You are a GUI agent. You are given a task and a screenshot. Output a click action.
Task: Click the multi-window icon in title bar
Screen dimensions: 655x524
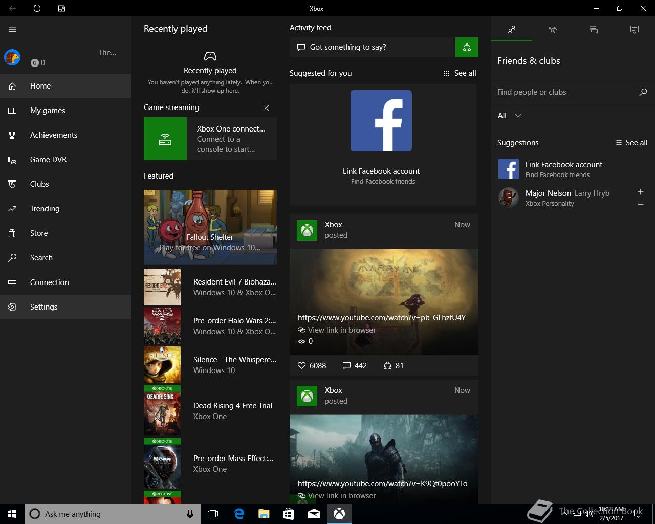tap(61, 8)
